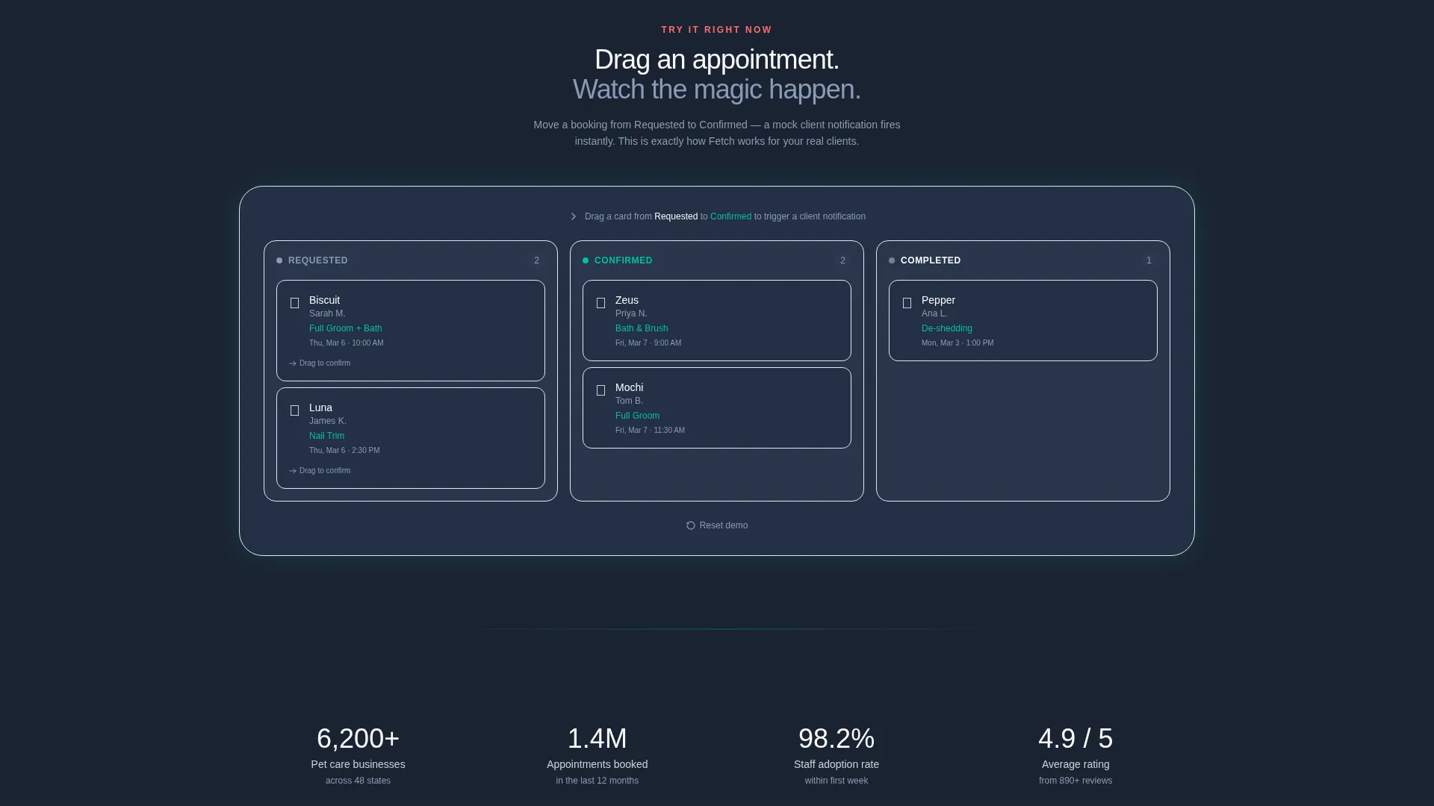Click the green 'Confirmed' word in hint

(730, 216)
